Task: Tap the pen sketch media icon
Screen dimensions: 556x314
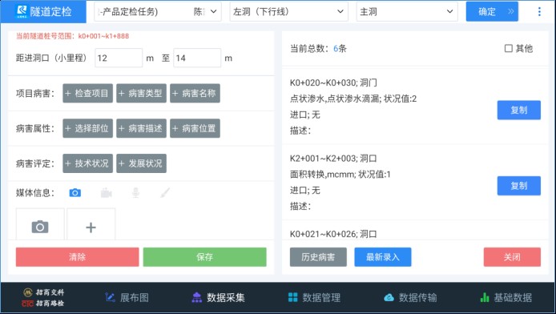Action: click(x=165, y=193)
